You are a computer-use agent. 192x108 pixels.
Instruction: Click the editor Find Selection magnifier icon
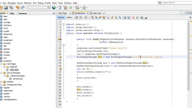pos(92,18)
